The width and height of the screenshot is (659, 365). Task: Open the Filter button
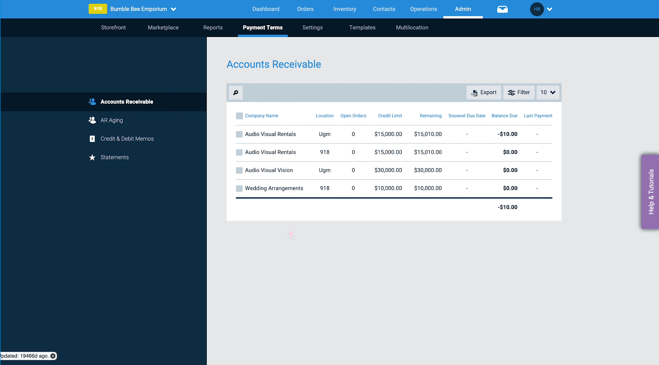(519, 92)
